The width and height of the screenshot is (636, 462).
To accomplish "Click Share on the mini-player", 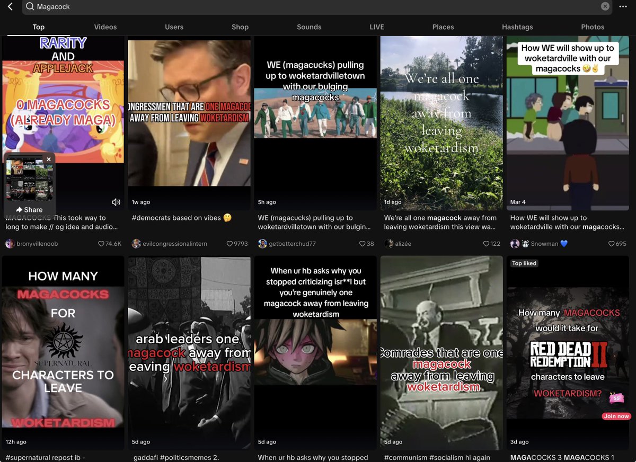I will pyautogui.click(x=28, y=209).
